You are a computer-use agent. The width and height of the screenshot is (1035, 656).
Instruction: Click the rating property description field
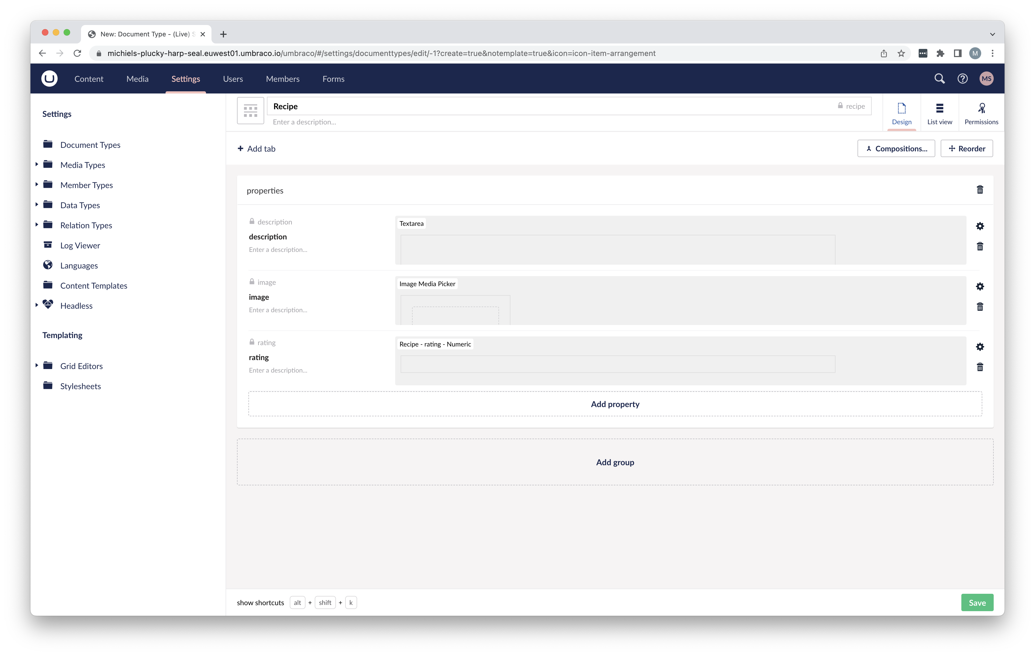point(278,370)
